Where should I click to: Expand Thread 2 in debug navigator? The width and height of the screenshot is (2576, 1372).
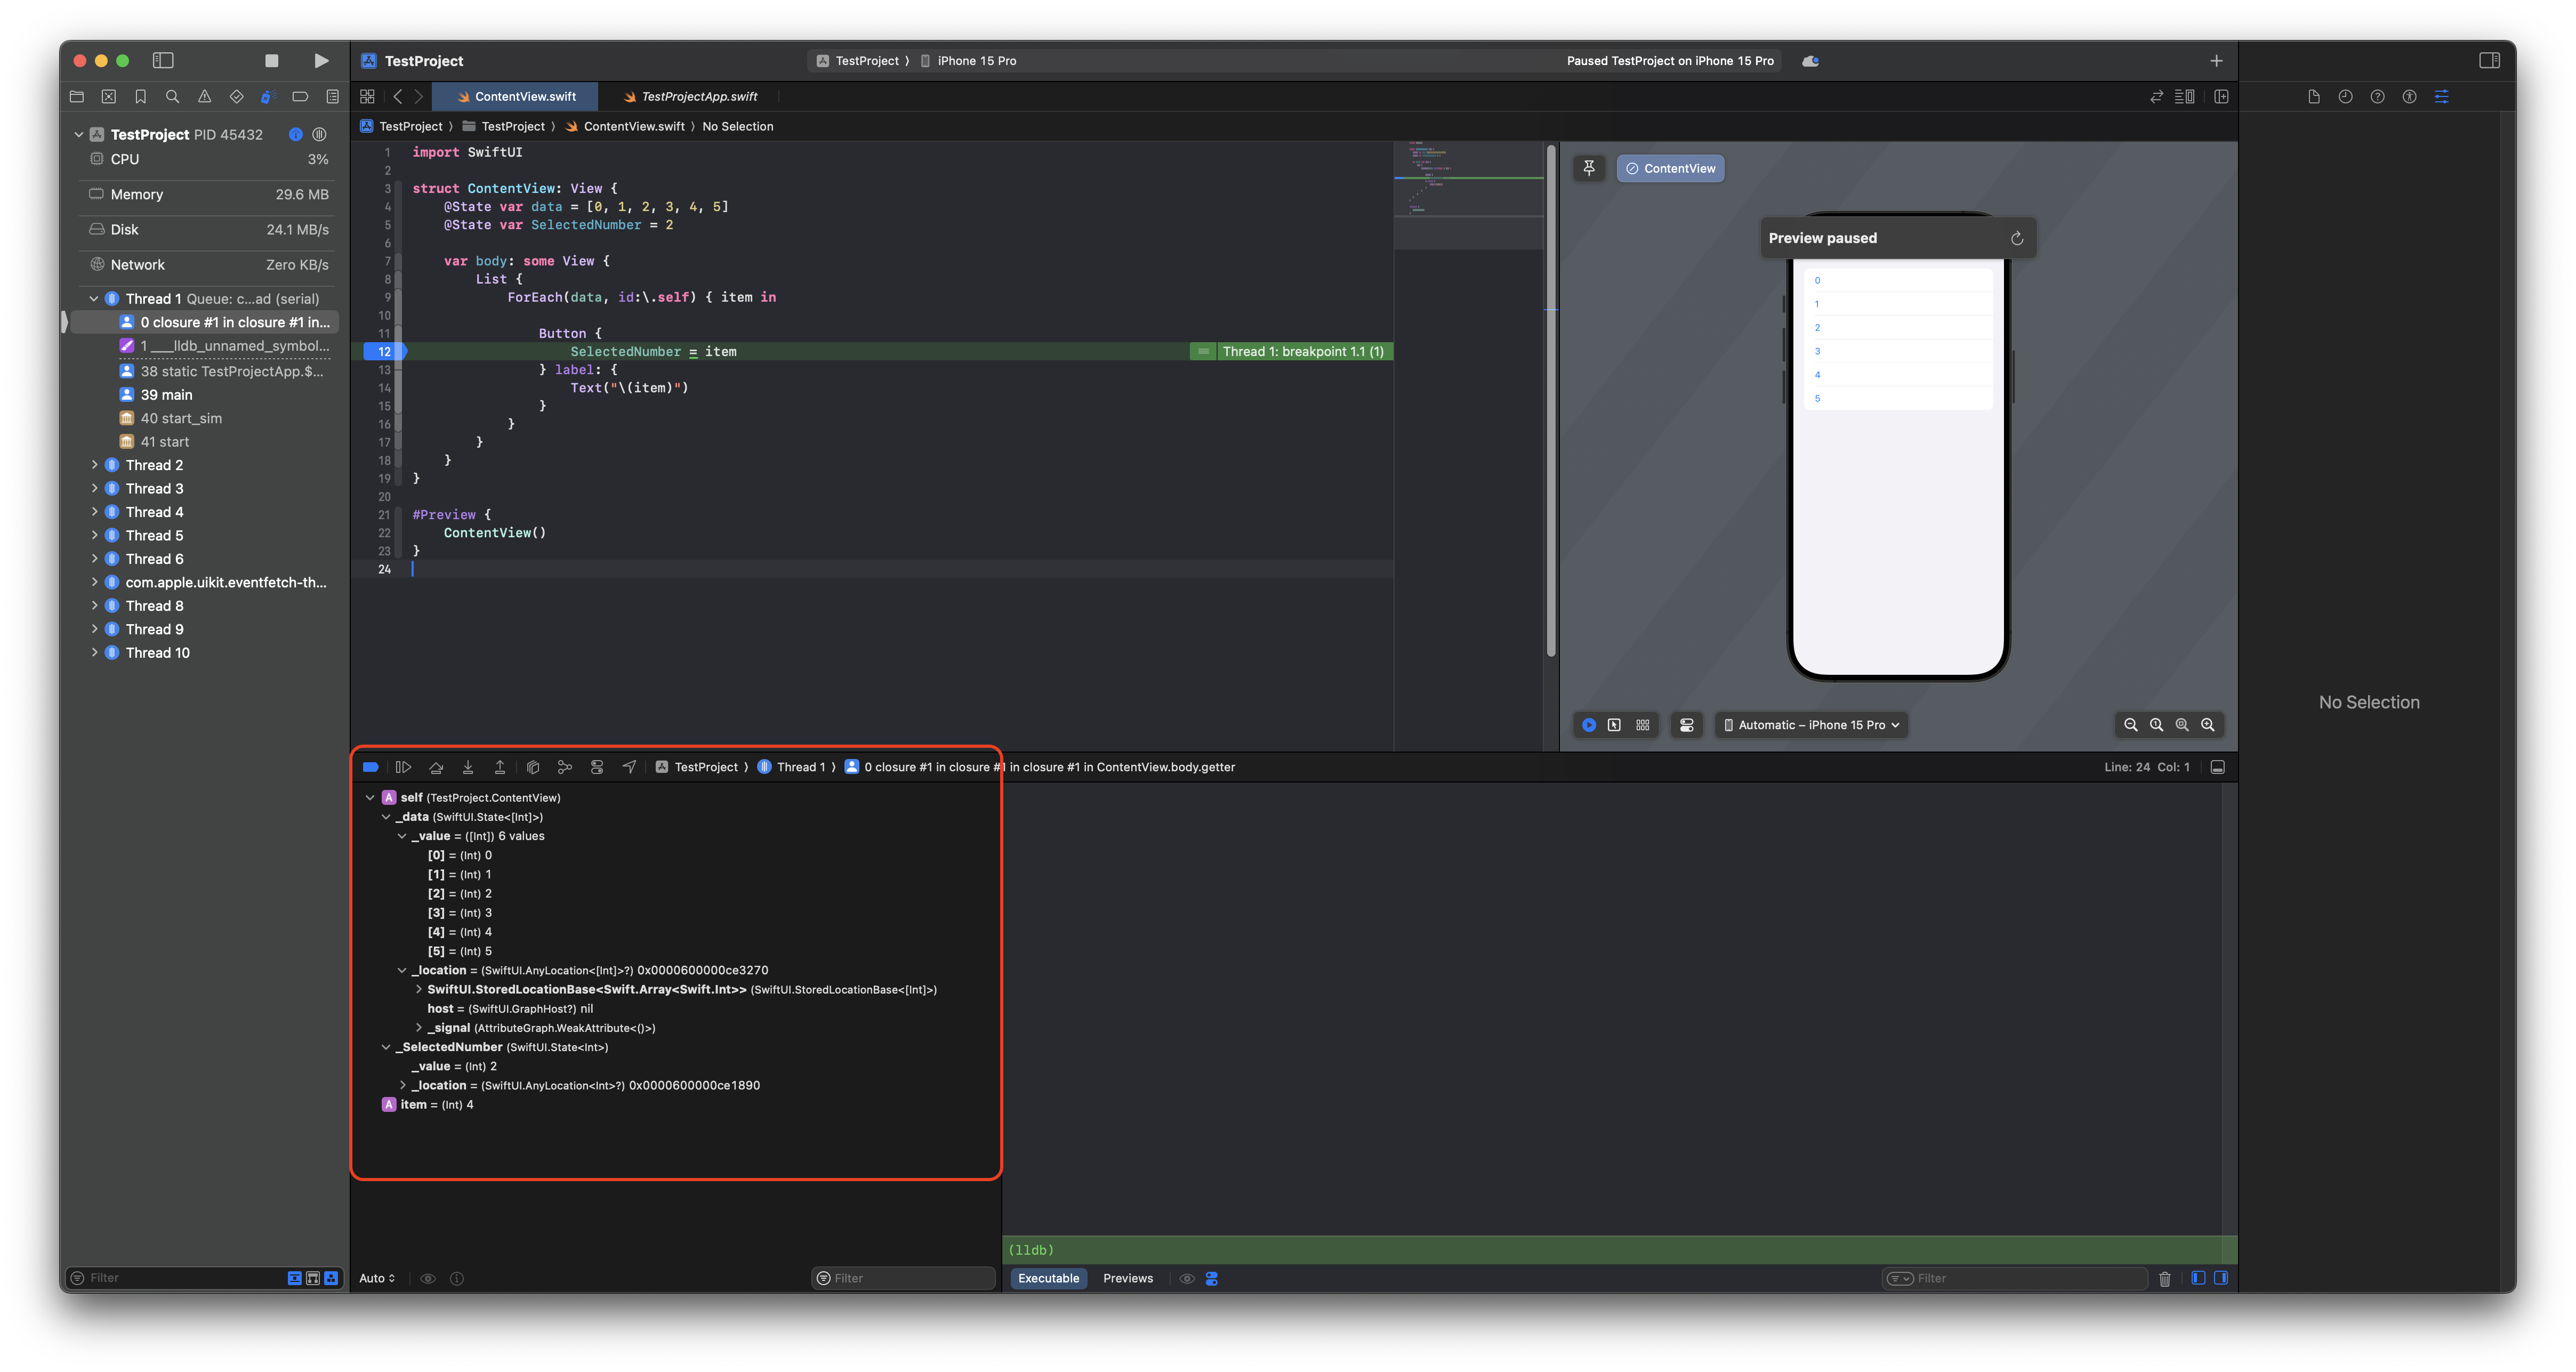click(95, 465)
